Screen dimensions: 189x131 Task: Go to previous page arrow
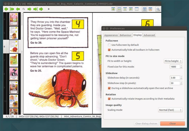point(18,9)
